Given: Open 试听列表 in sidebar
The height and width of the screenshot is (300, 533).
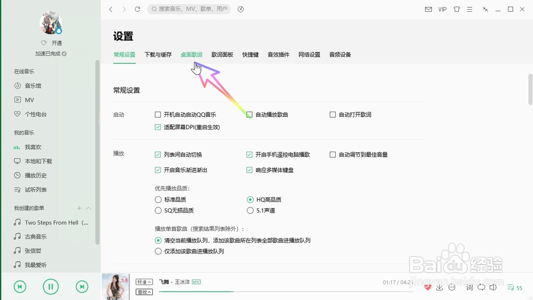Looking at the screenshot, I should point(36,190).
